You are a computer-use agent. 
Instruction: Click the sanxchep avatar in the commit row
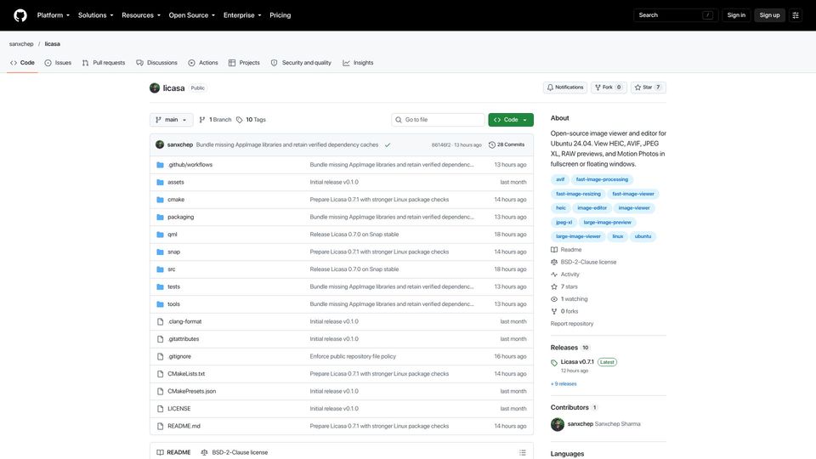[x=160, y=144]
